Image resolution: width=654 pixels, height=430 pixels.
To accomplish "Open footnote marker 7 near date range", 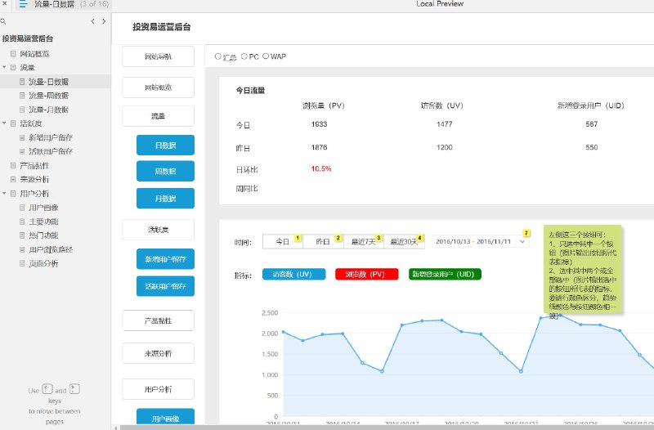I will tap(526, 233).
